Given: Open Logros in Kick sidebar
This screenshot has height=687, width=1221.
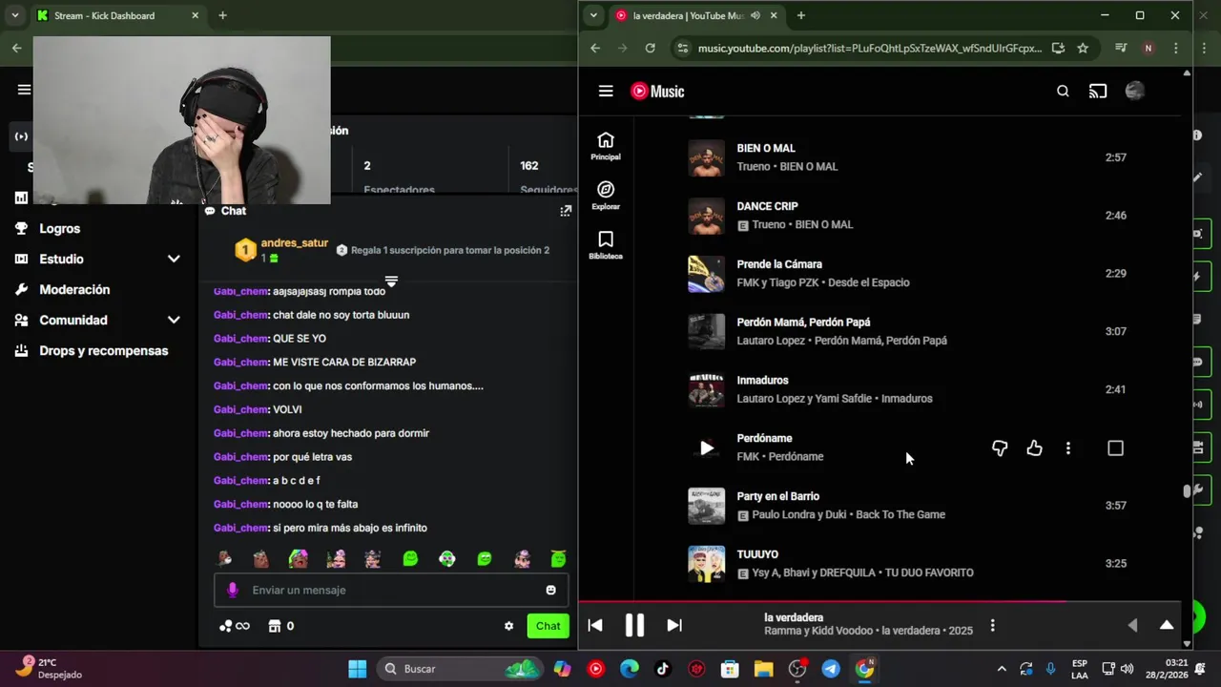Looking at the screenshot, I should (60, 228).
